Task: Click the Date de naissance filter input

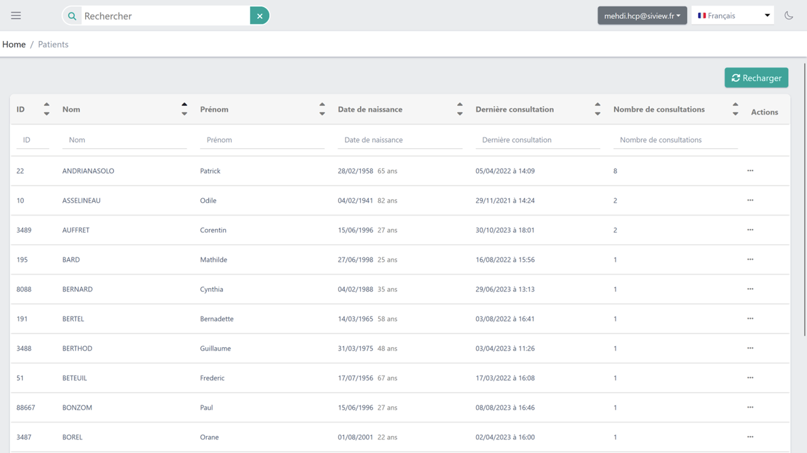Action: pyautogui.click(x=400, y=140)
